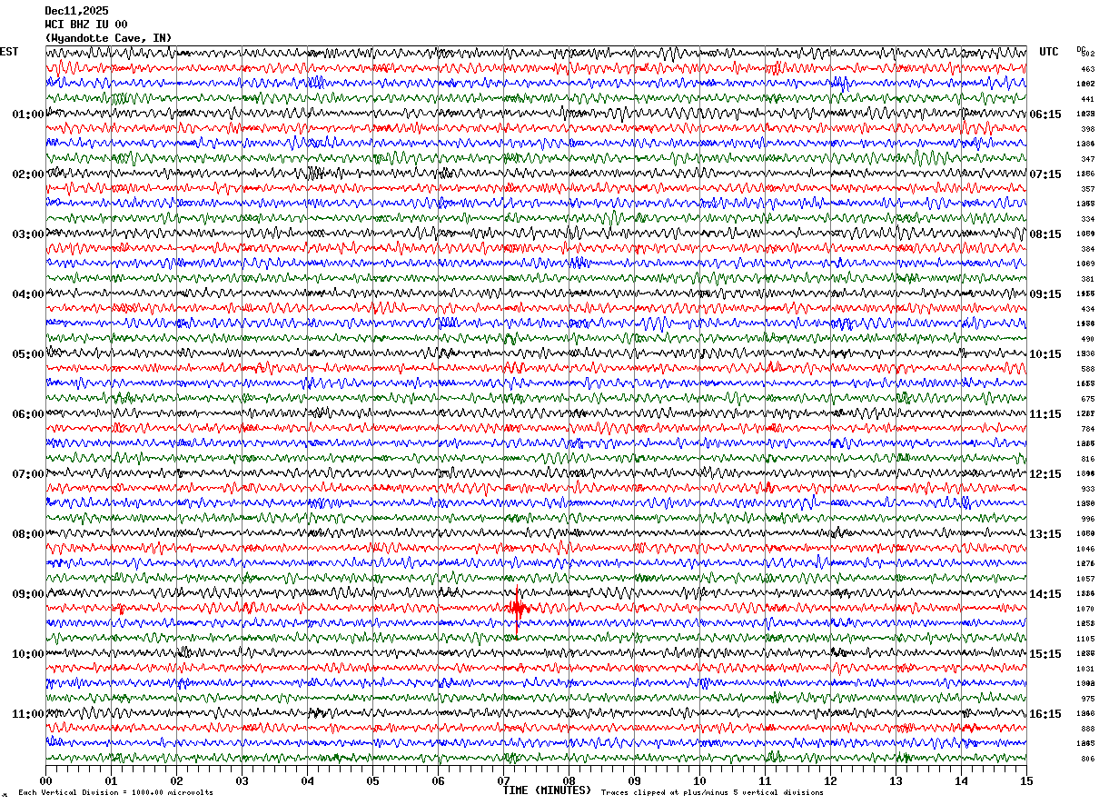Click the 'TIME (MINUTES)' axis title
The width and height of the screenshot is (1099, 805).
[547, 790]
